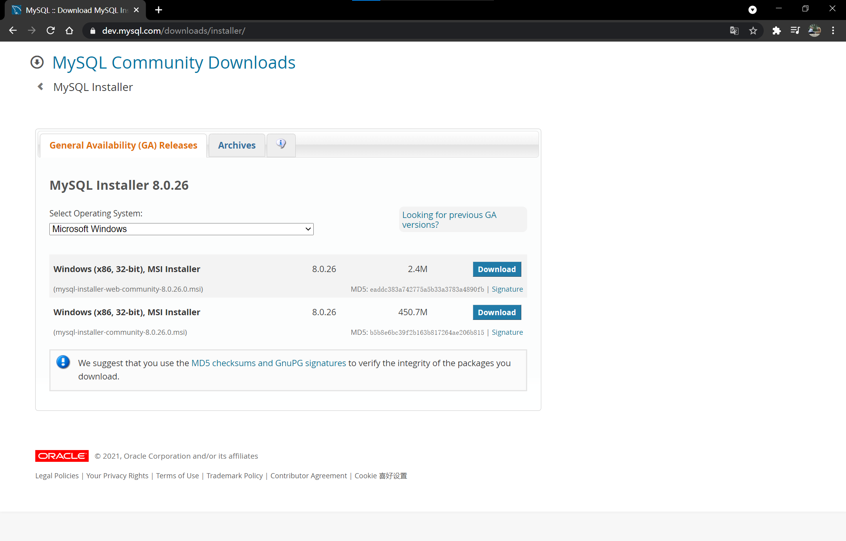Go to browser home page
This screenshot has width=846, height=541.
[x=69, y=31]
